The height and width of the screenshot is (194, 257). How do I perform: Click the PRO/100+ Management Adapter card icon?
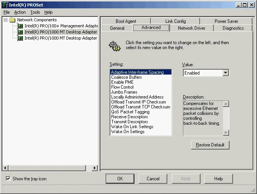coord(20,26)
